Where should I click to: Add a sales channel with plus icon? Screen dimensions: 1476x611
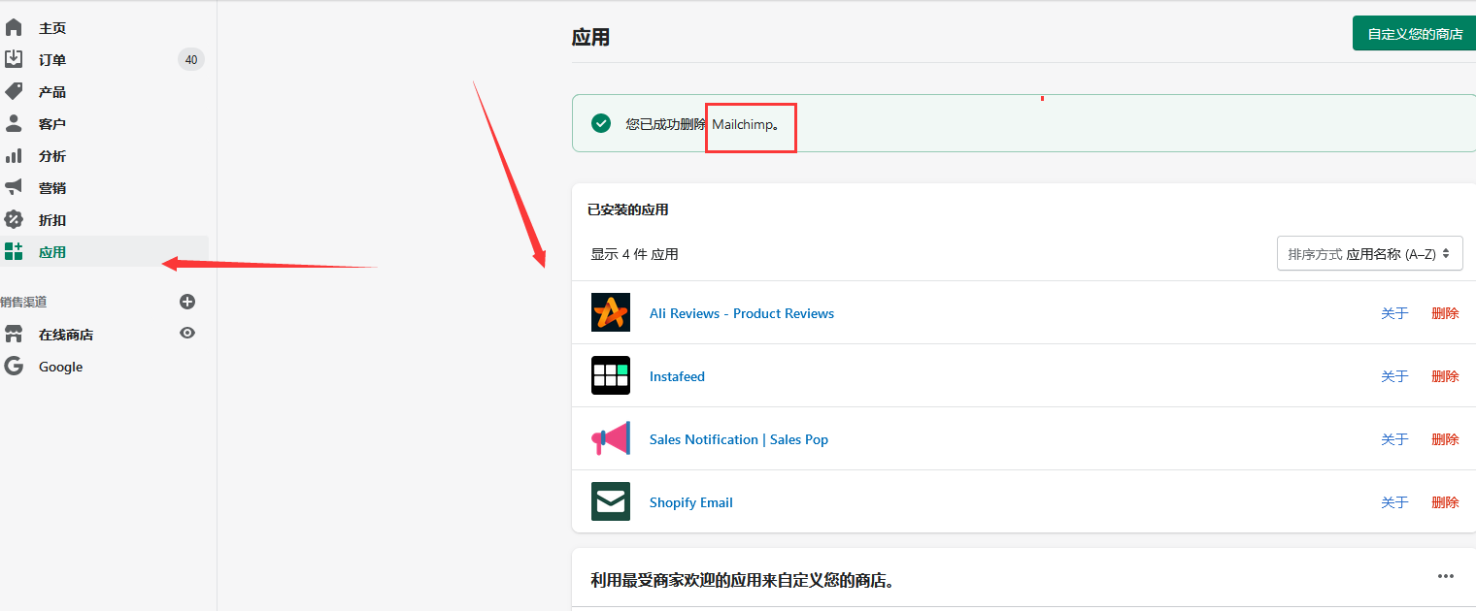[187, 302]
